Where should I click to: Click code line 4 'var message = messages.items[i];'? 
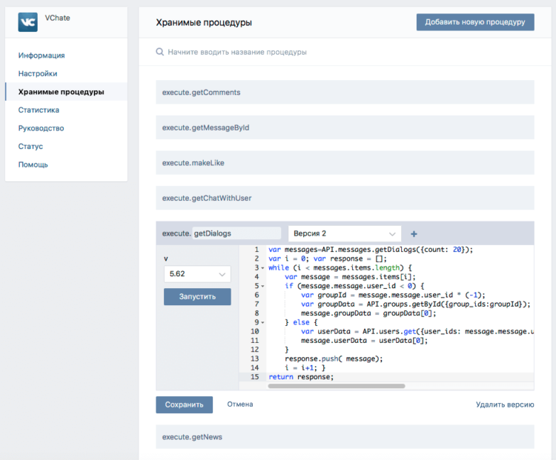350,277
